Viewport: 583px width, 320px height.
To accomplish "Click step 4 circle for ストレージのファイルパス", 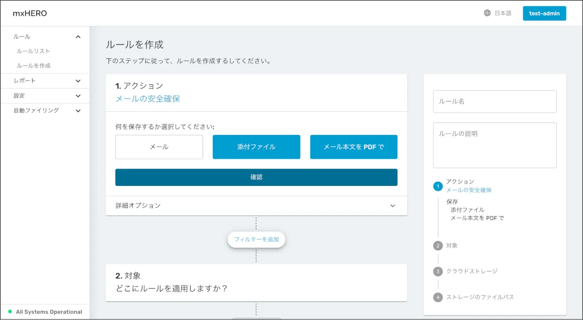I will point(438,297).
